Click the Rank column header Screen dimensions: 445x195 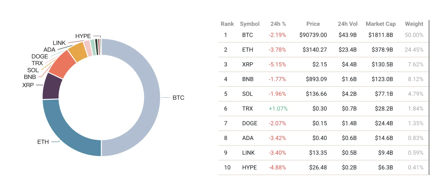tap(227, 24)
